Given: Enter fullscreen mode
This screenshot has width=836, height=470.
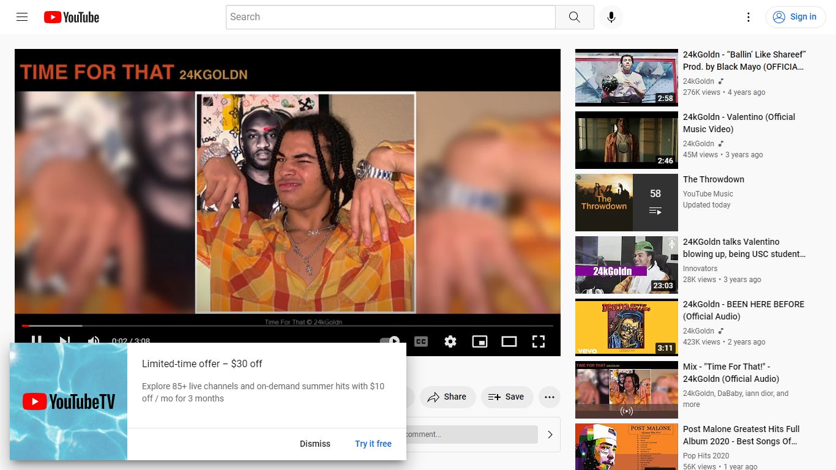Looking at the screenshot, I should pyautogui.click(x=539, y=341).
